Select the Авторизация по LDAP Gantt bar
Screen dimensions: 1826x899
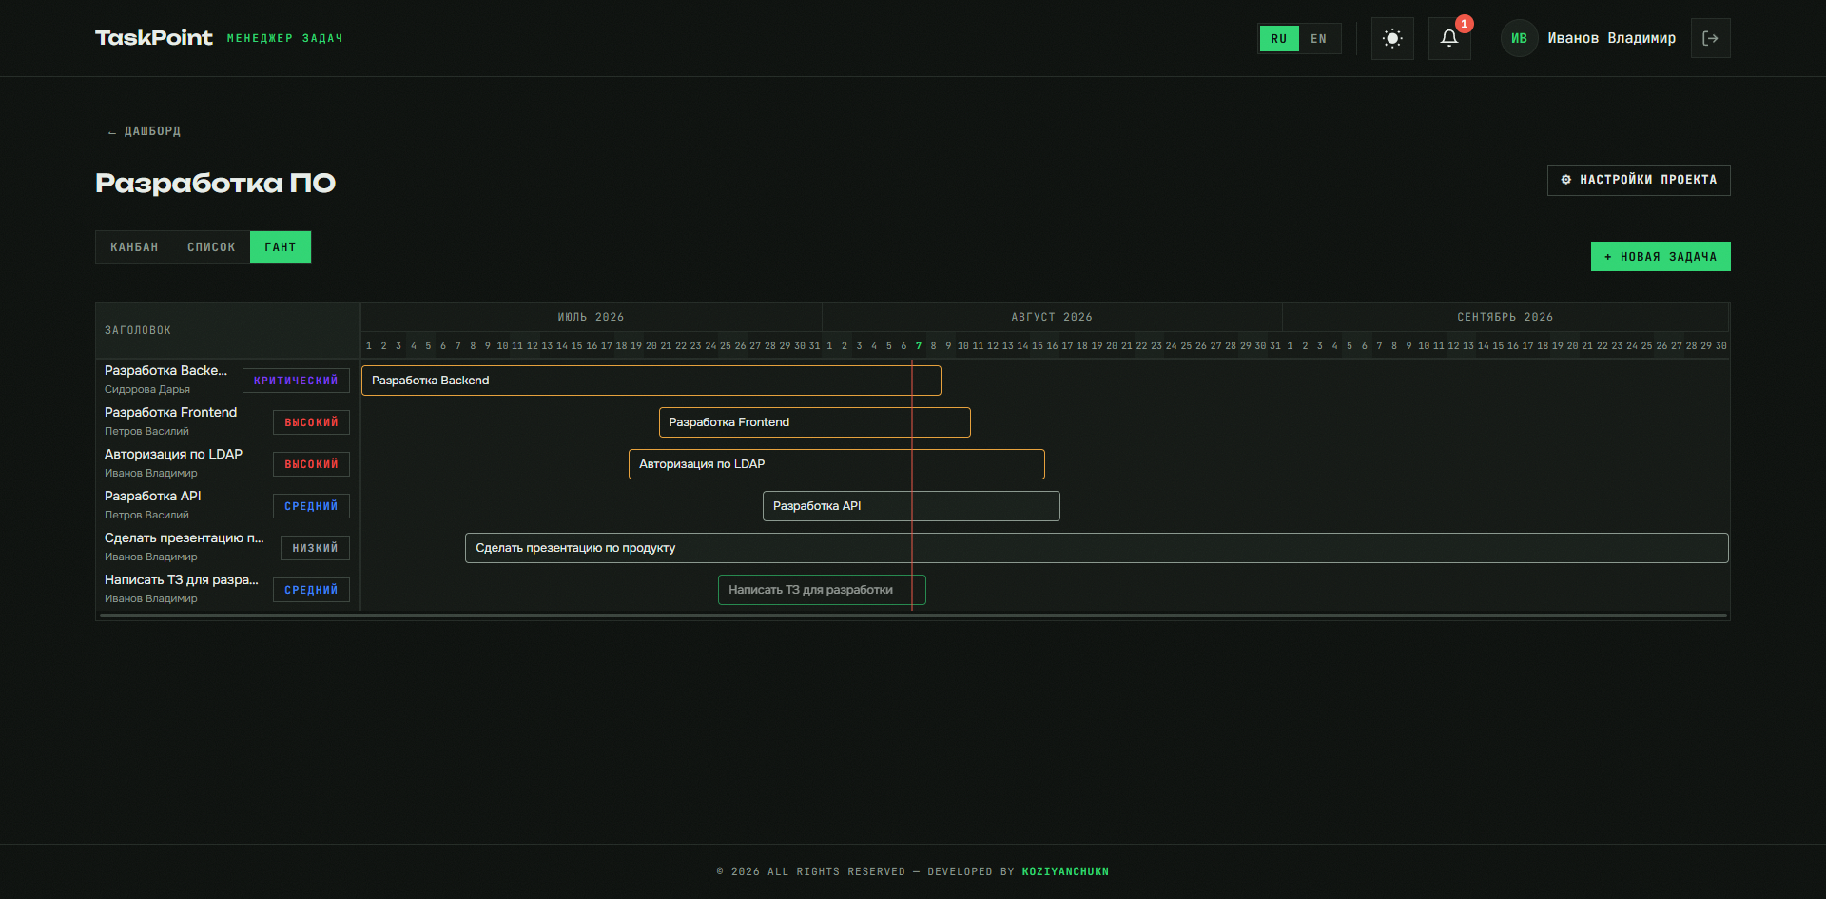click(837, 464)
